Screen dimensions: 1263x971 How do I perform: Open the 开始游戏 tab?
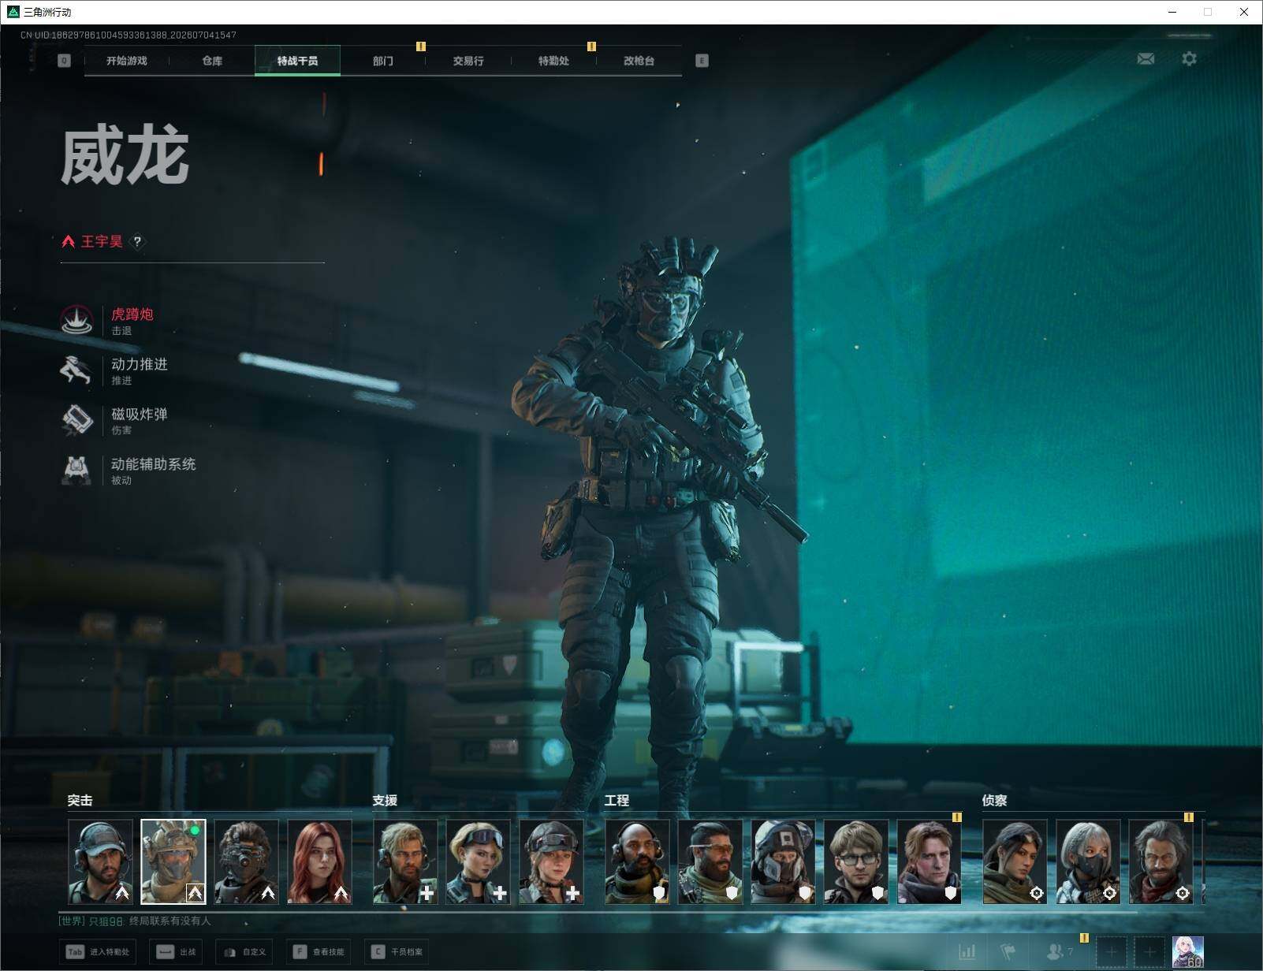coord(126,61)
